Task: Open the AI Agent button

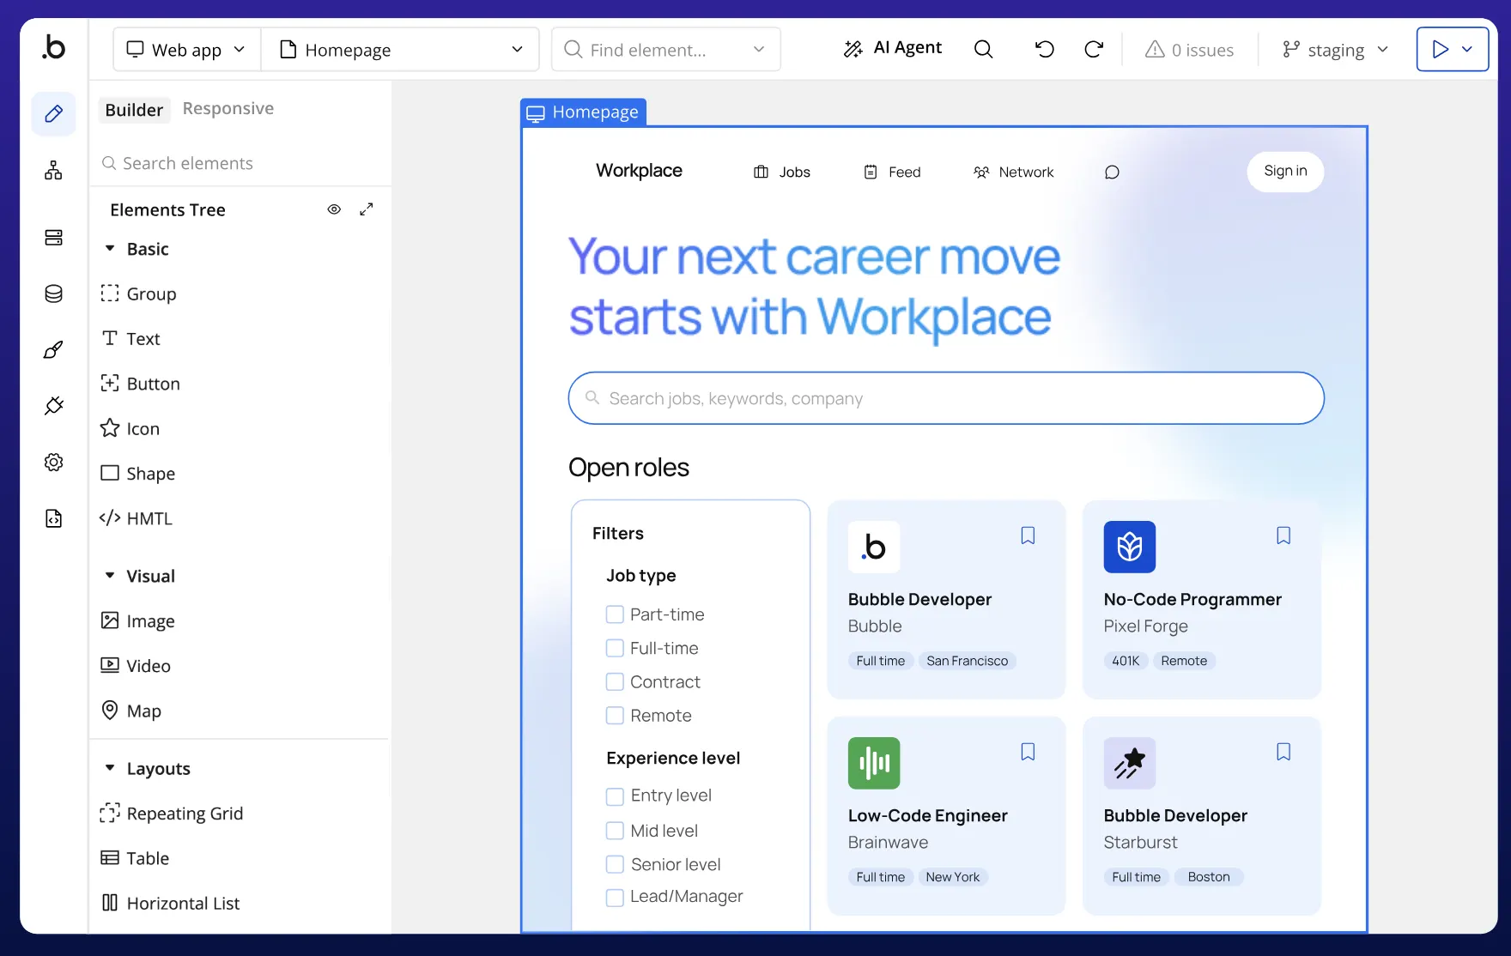Action: click(893, 49)
